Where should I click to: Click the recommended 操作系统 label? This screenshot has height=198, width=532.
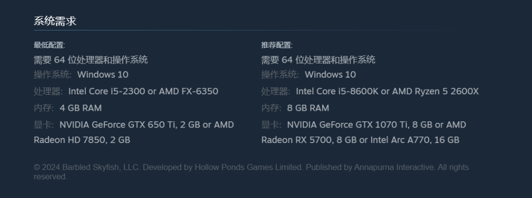[x=280, y=75]
